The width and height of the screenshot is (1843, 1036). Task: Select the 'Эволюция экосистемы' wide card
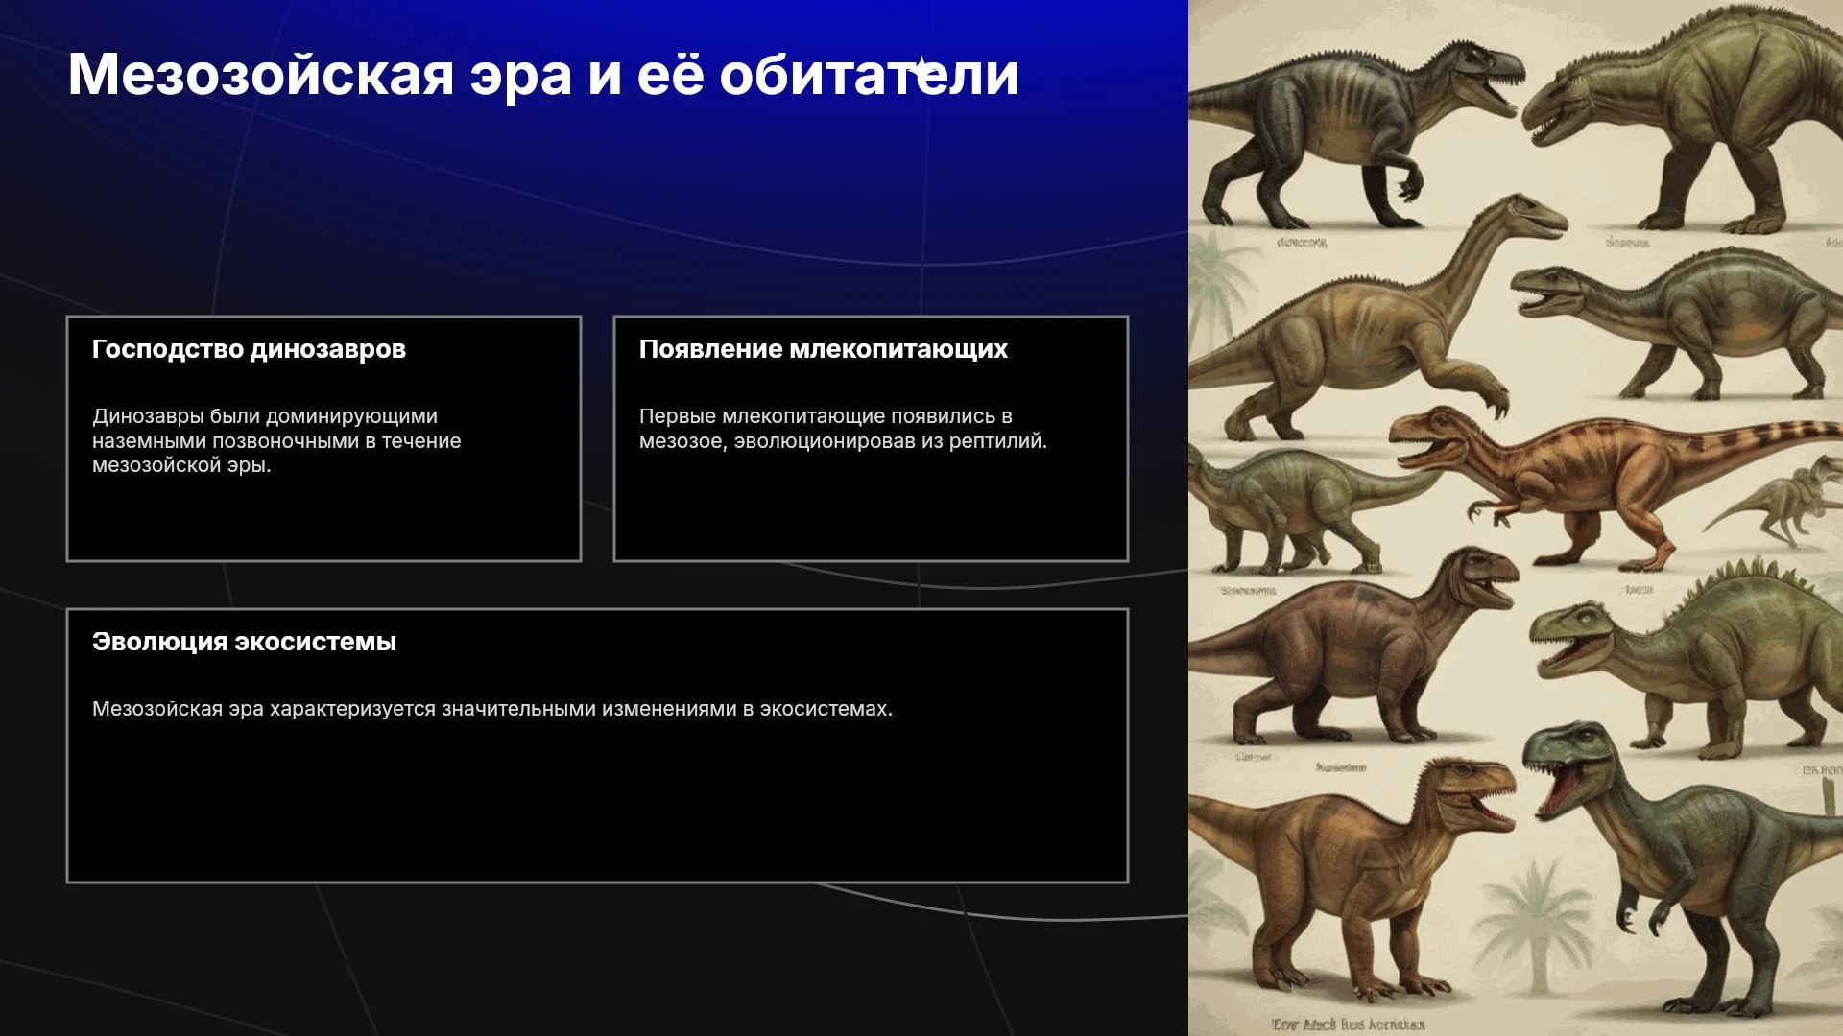point(597,745)
